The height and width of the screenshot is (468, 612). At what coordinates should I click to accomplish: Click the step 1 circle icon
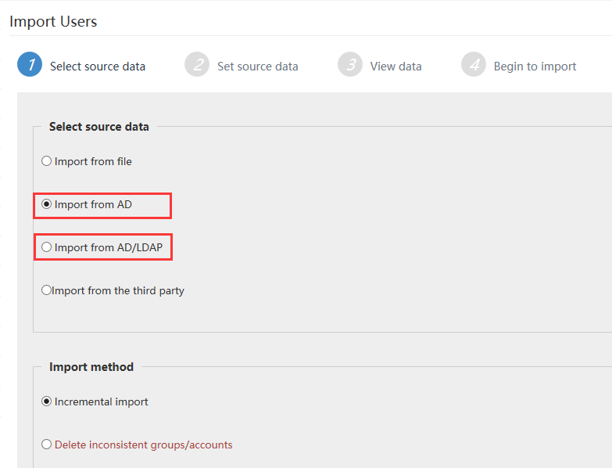[x=30, y=64]
